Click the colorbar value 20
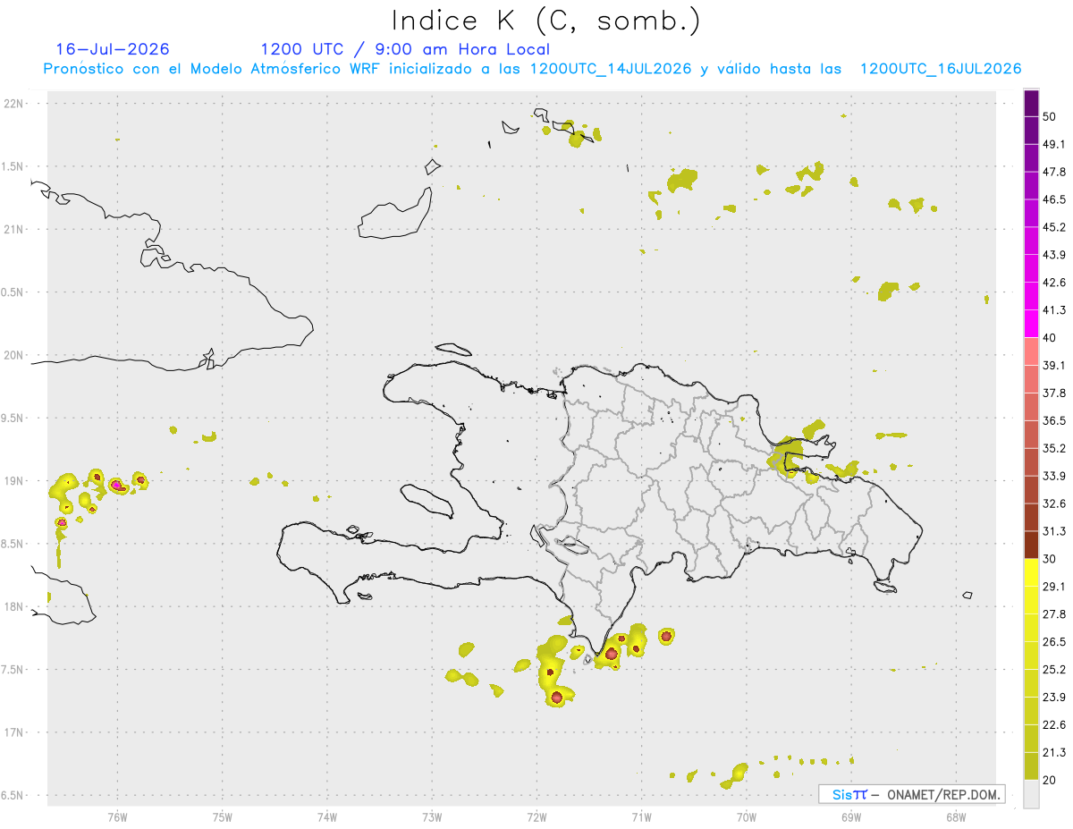This screenshot has width=1073, height=829. coord(1051,780)
